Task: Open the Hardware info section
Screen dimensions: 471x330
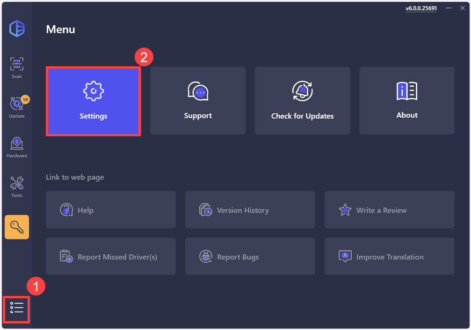Action: [x=17, y=147]
